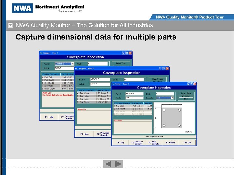Screen dimensions: 234x175
Task: Select 'C. Slot Height' row in middle window
Action: tap(94, 99)
